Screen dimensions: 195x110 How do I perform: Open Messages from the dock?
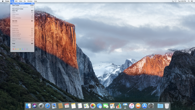pyautogui.click(x=99, y=106)
